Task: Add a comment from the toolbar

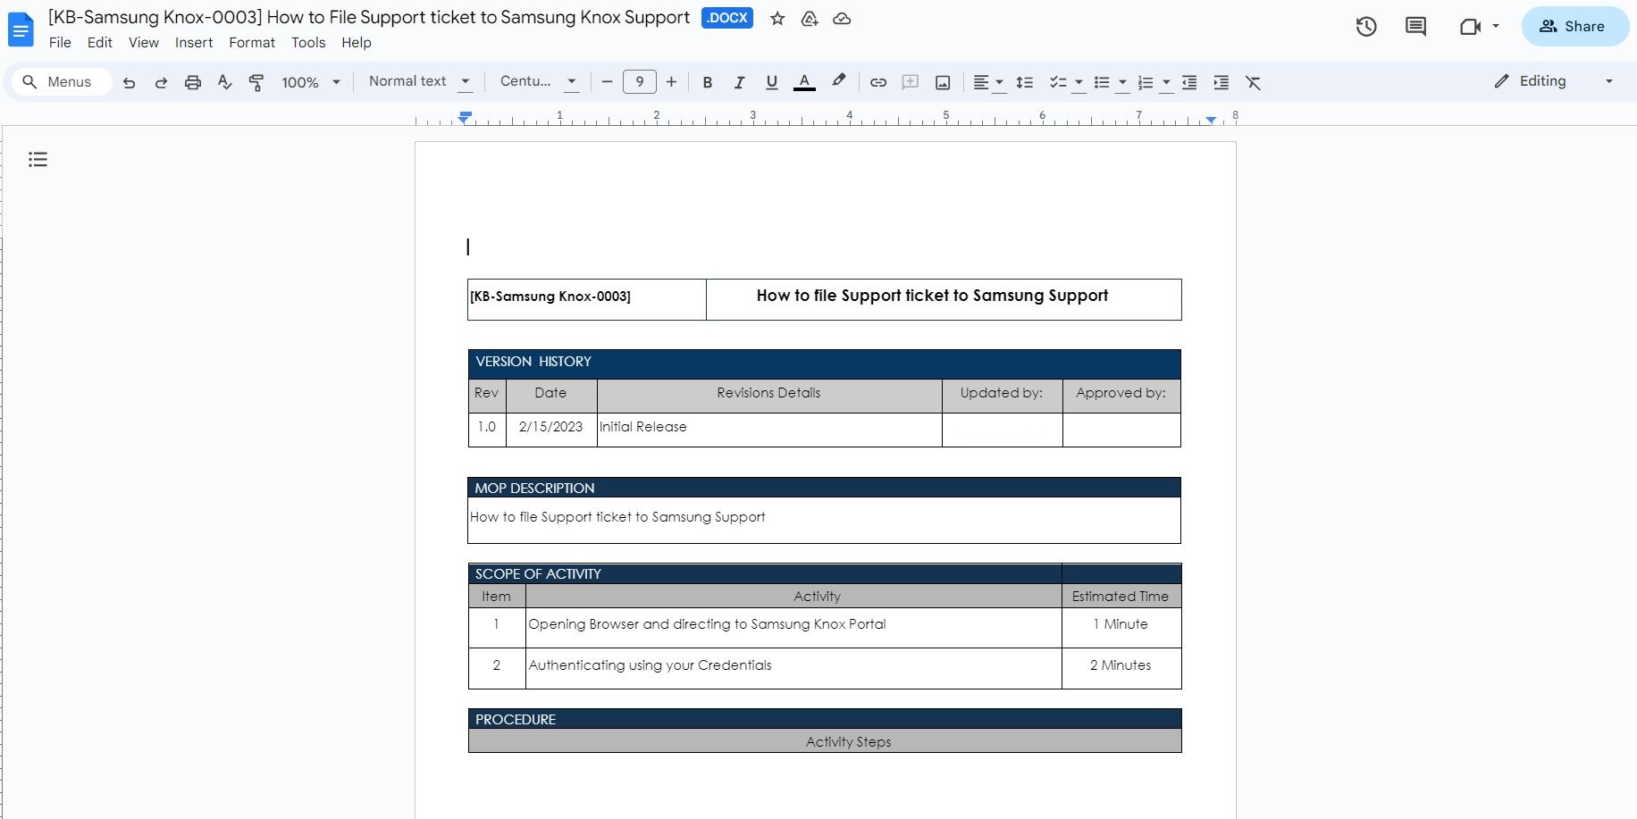Action: click(911, 82)
